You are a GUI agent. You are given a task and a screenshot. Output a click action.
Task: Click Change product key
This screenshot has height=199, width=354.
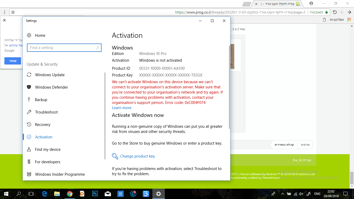[133, 156]
